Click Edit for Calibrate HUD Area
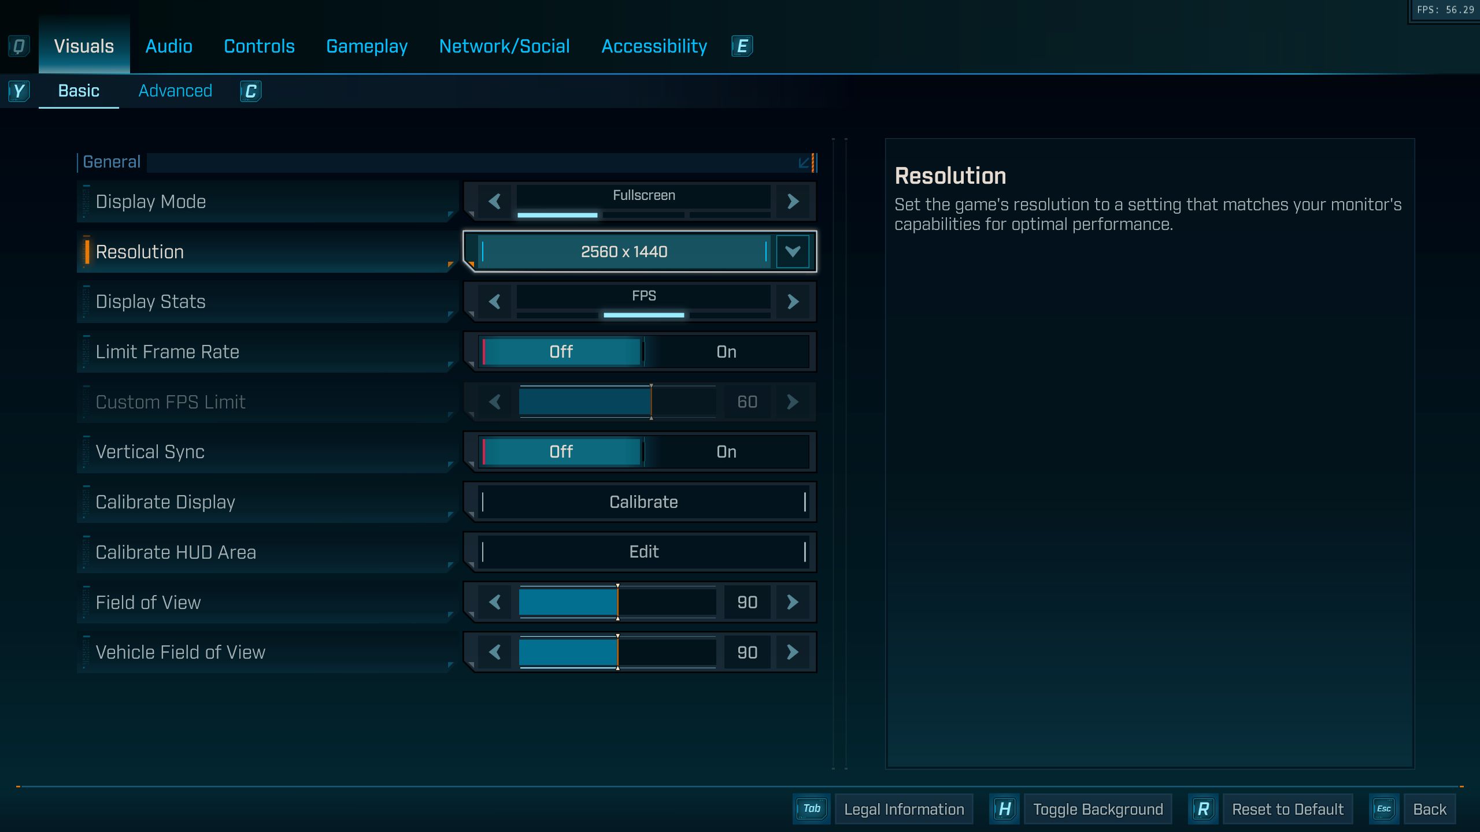Screen dimensions: 1480x832 [643, 552]
